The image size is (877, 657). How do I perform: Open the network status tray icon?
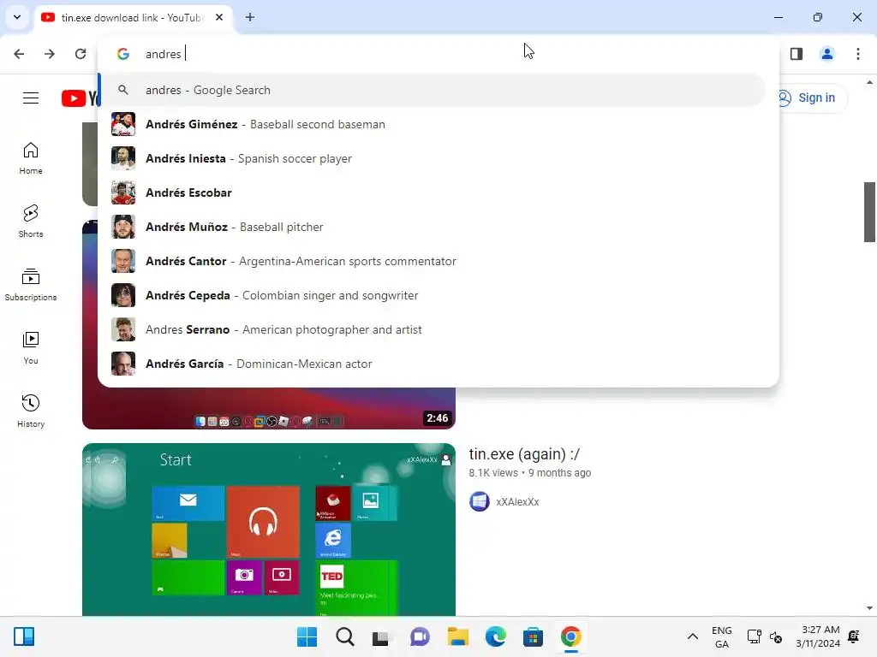[x=754, y=636]
